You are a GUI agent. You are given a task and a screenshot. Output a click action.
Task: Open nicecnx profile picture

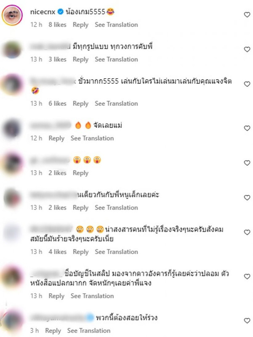(12, 15)
